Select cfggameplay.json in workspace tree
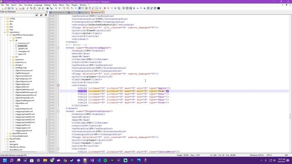The image size is (292, 164). coord(22,84)
